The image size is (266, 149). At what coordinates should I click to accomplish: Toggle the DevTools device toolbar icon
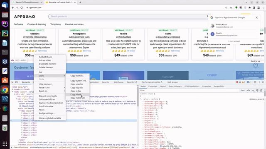17,82
